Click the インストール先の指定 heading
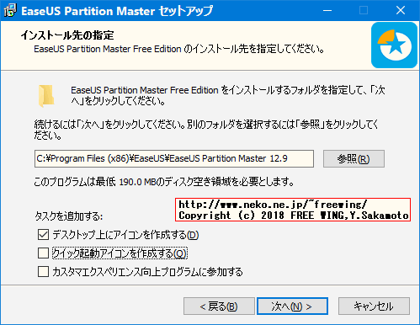 coord(67,35)
